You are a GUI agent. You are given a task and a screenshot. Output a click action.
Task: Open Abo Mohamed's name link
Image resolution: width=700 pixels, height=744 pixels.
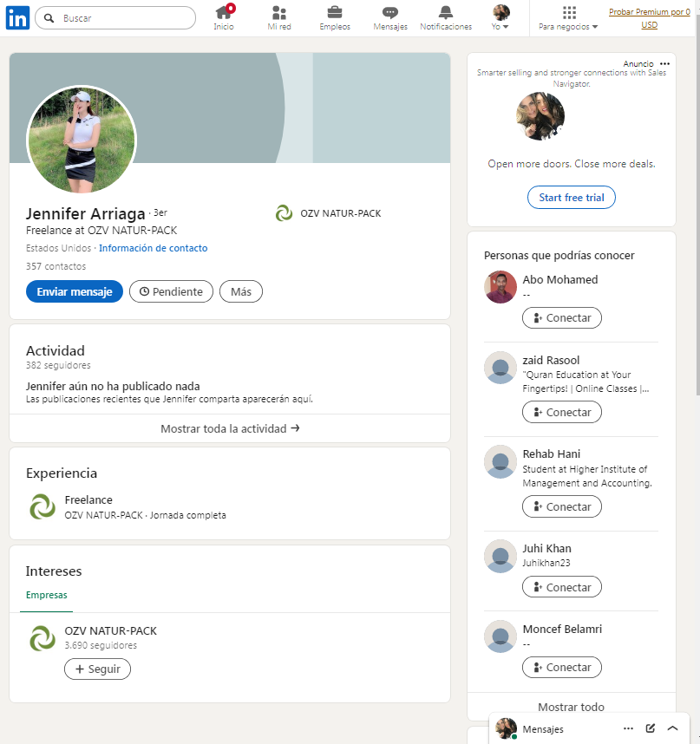click(x=560, y=279)
